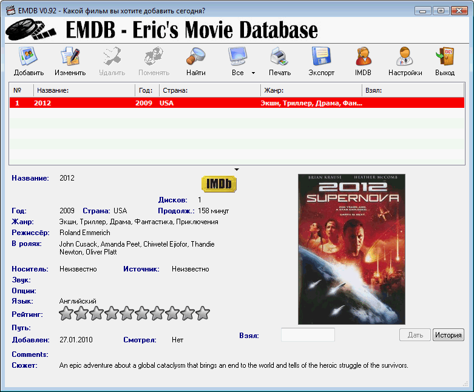Click the Смотрел value Нет

[177, 340]
